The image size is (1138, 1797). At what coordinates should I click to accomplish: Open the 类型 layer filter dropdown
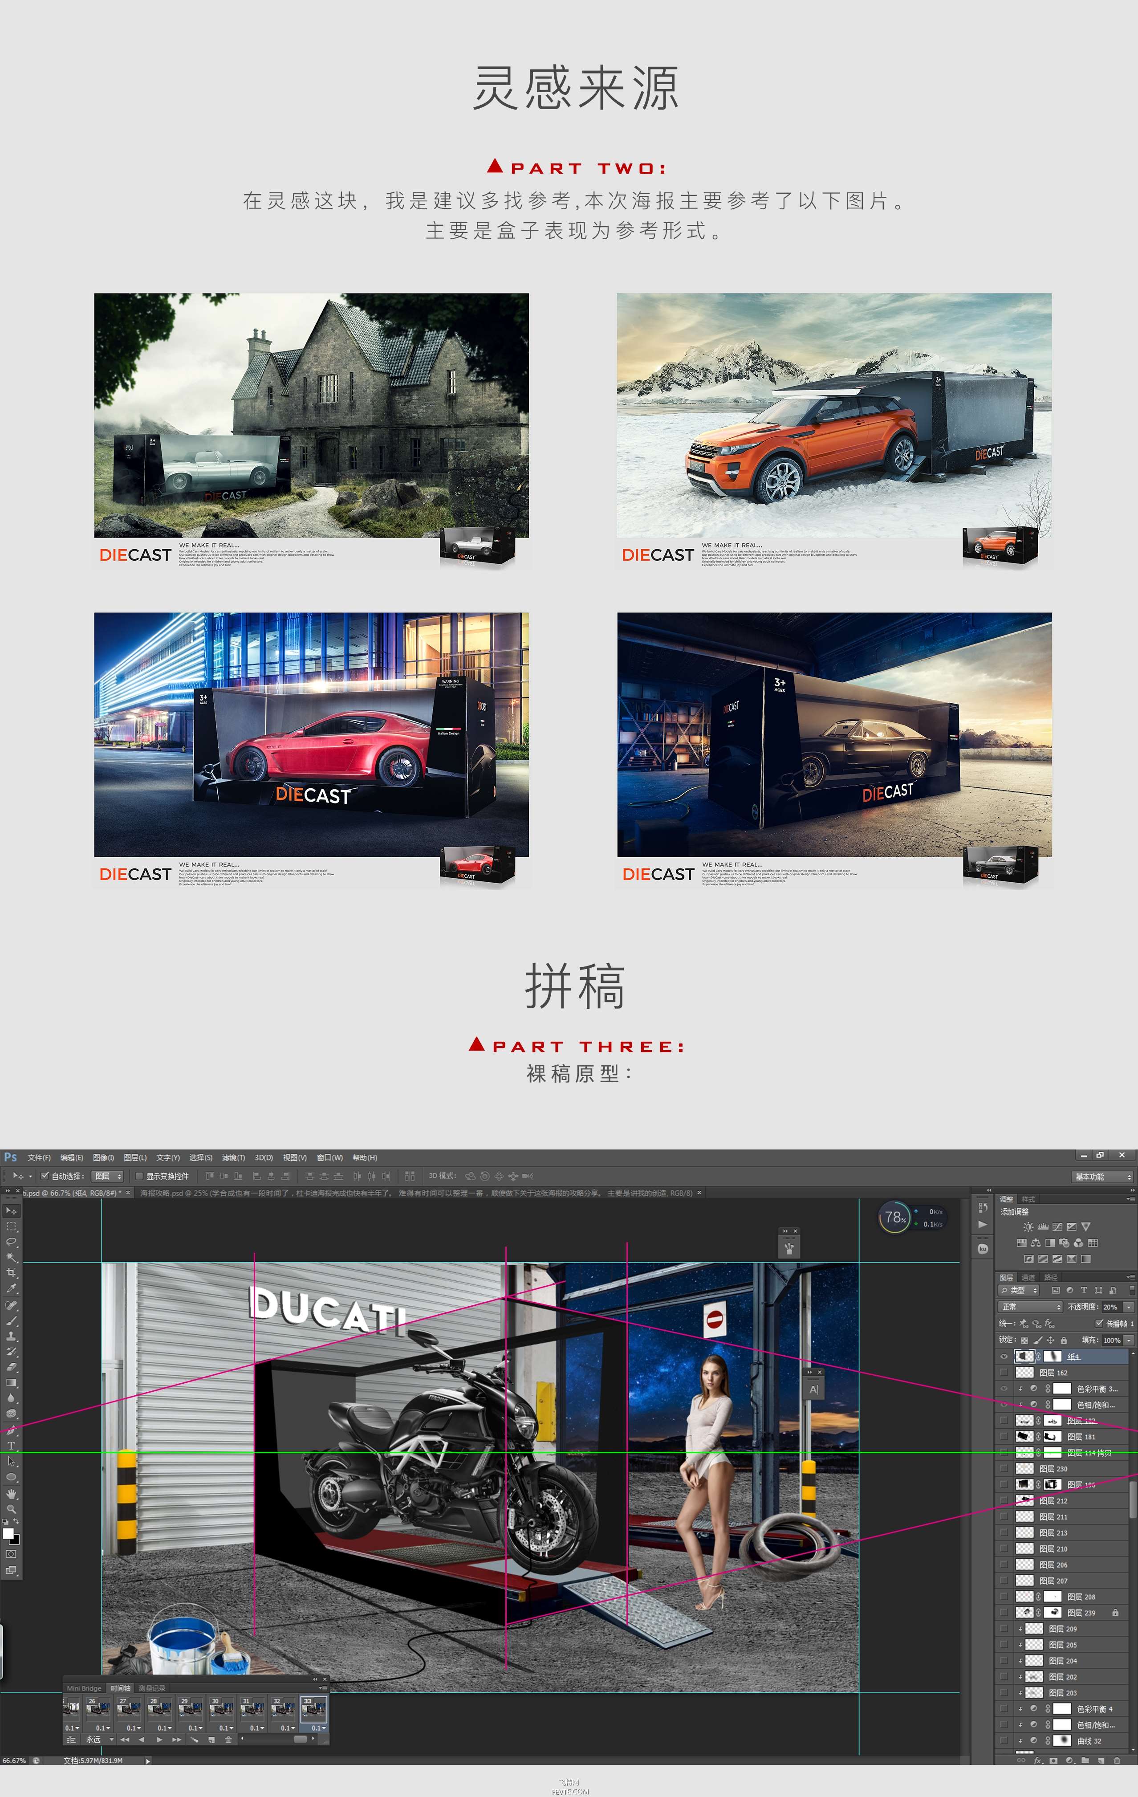1019,1290
